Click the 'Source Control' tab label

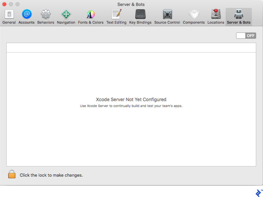[x=167, y=23]
